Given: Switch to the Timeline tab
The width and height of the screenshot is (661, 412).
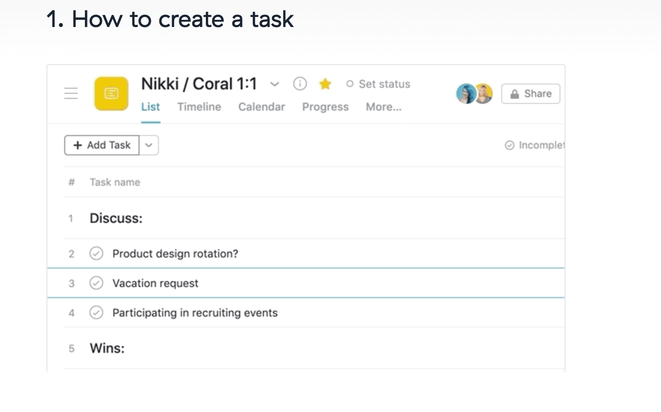Looking at the screenshot, I should tap(199, 107).
